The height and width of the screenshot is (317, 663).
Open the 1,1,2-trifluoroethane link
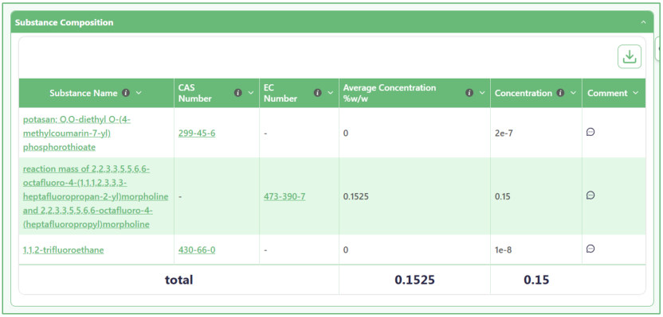click(x=64, y=250)
